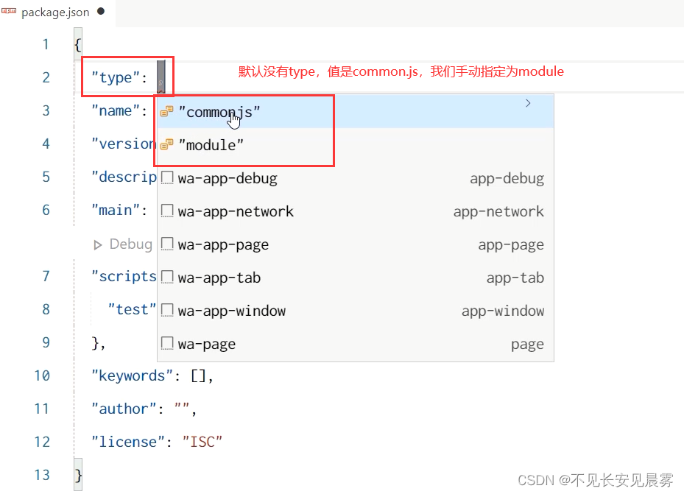This screenshot has height=494, width=684.
Task: Click the Debug play triangle icon
Action: pyautogui.click(x=98, y=244)
